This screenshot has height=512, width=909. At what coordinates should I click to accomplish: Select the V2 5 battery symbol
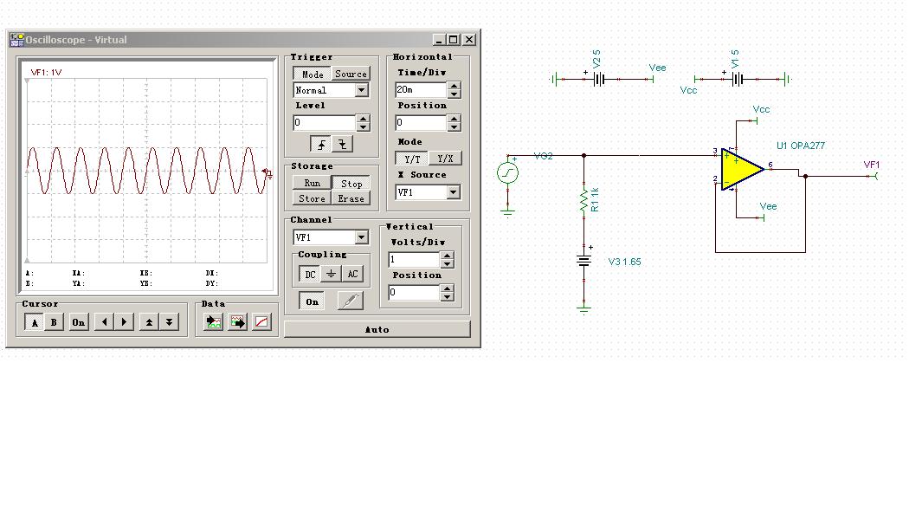coord(598,79)
